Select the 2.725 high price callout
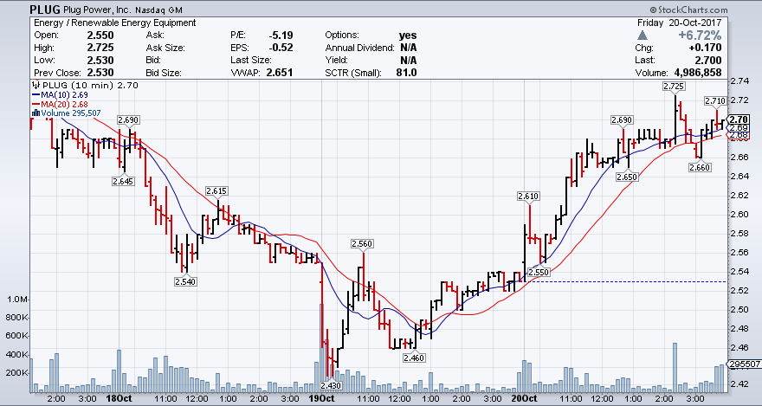Image resolution: width=762 pixels, height=406 pixels. 673,87
